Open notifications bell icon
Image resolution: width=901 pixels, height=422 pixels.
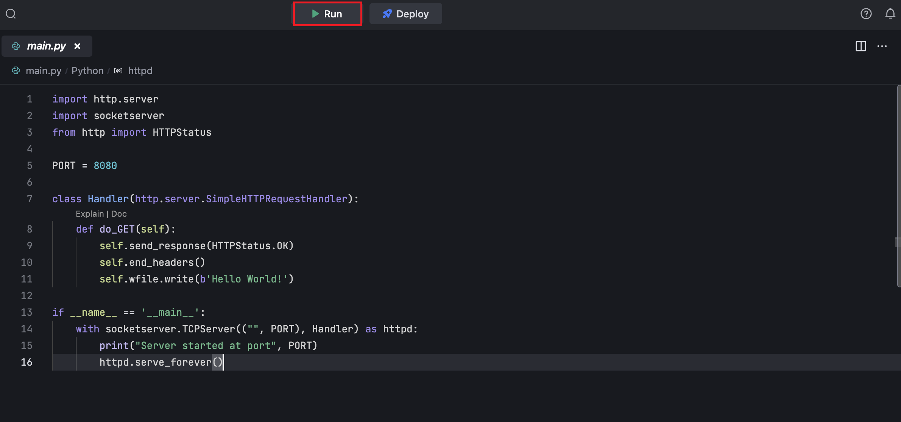[x=890, y=14]
